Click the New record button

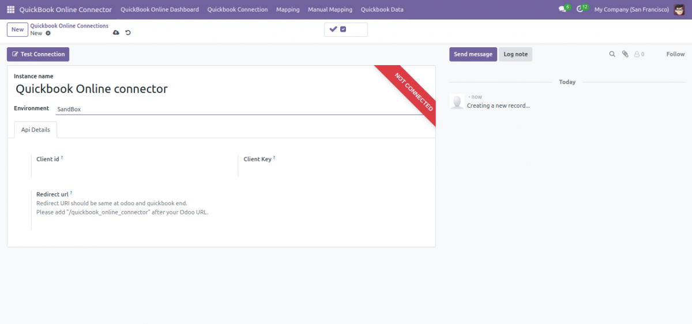17,29
